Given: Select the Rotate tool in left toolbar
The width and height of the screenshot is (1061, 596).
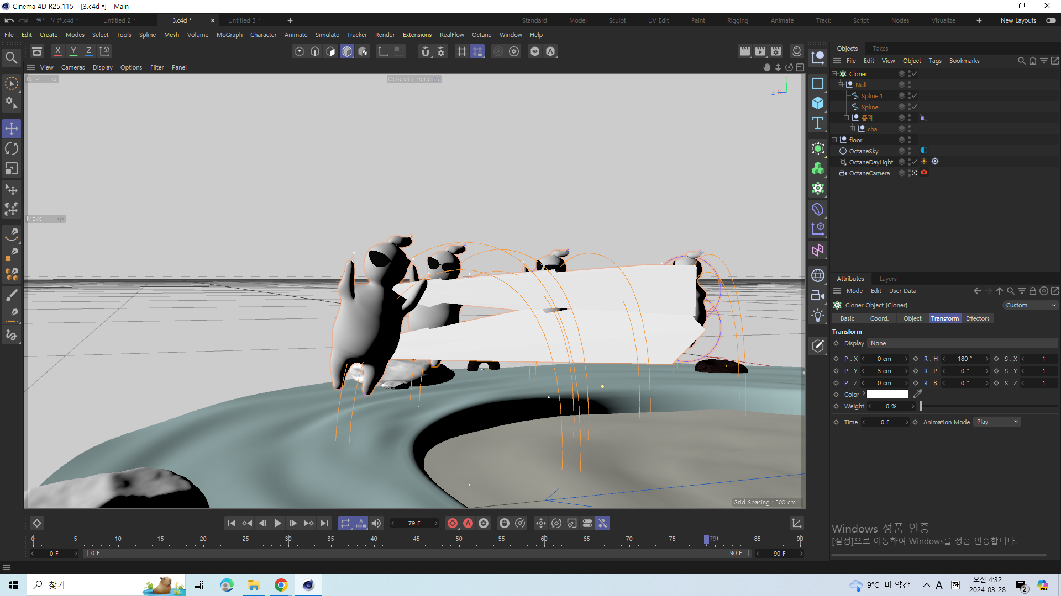Looking at the screenshot, I should pyautogui.click(x=12, y=148).
